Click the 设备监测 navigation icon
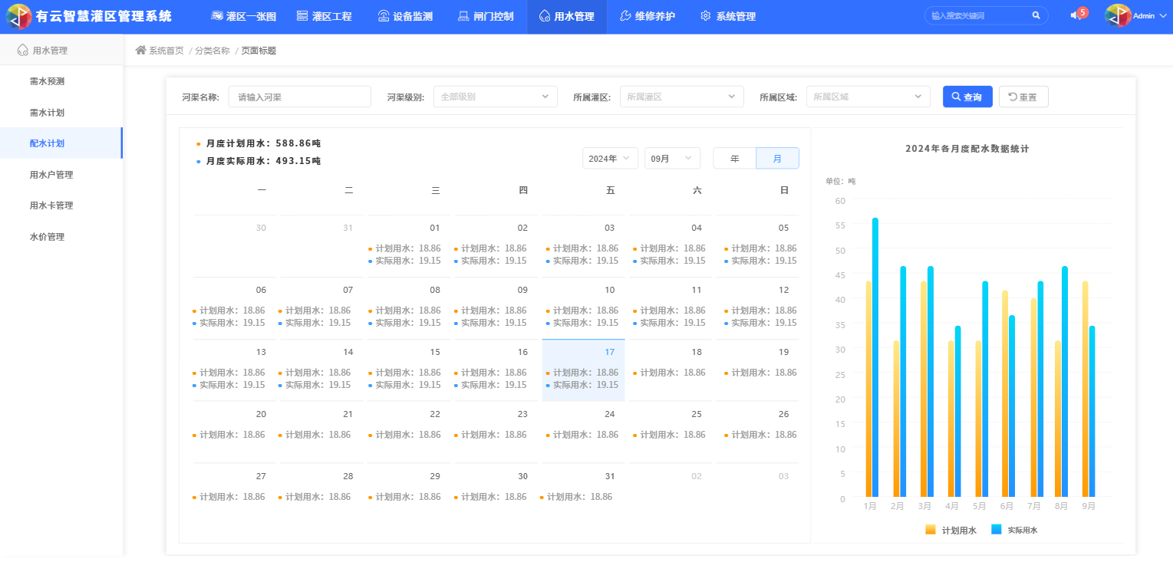Screen dimensions: 1173x562 coord(384,16)
